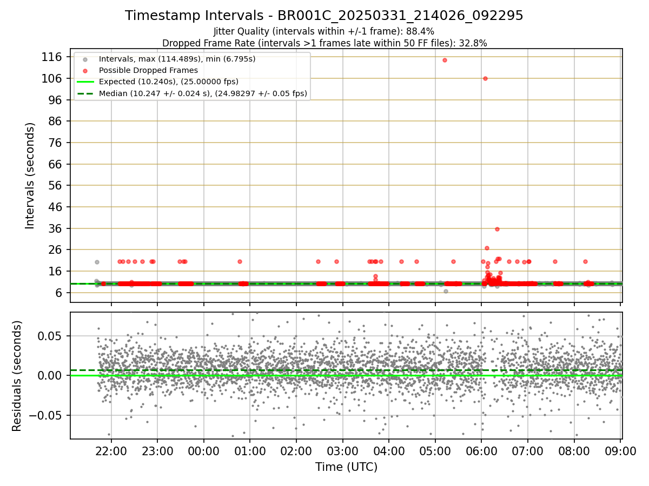
Task: Click the solid green Expected legend line
Action: coord(85,82)
